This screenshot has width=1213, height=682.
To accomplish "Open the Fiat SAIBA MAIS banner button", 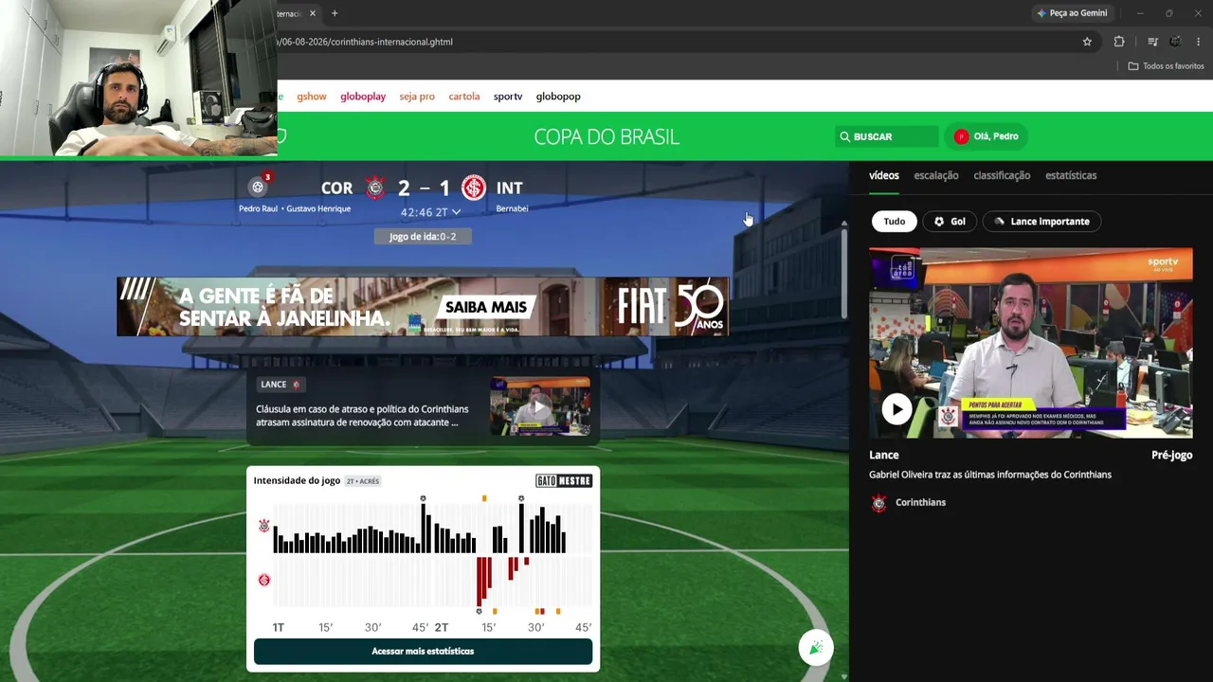I will [486, 307].
